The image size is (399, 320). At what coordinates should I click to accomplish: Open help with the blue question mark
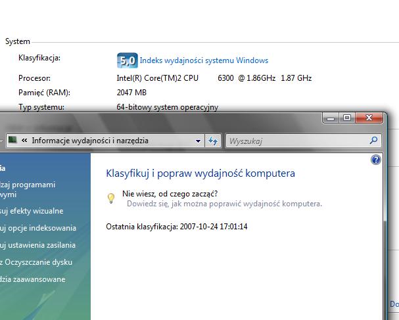pyautogui.click(x=376, y=160)
